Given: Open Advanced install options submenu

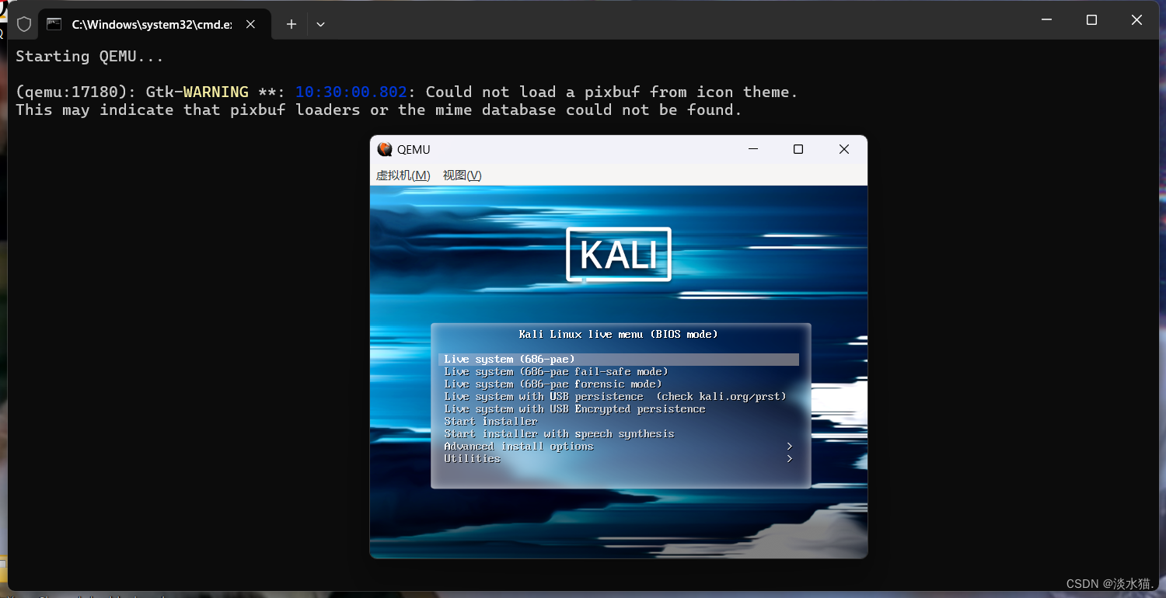Looking at the screenshot, I should click(518, 447).
